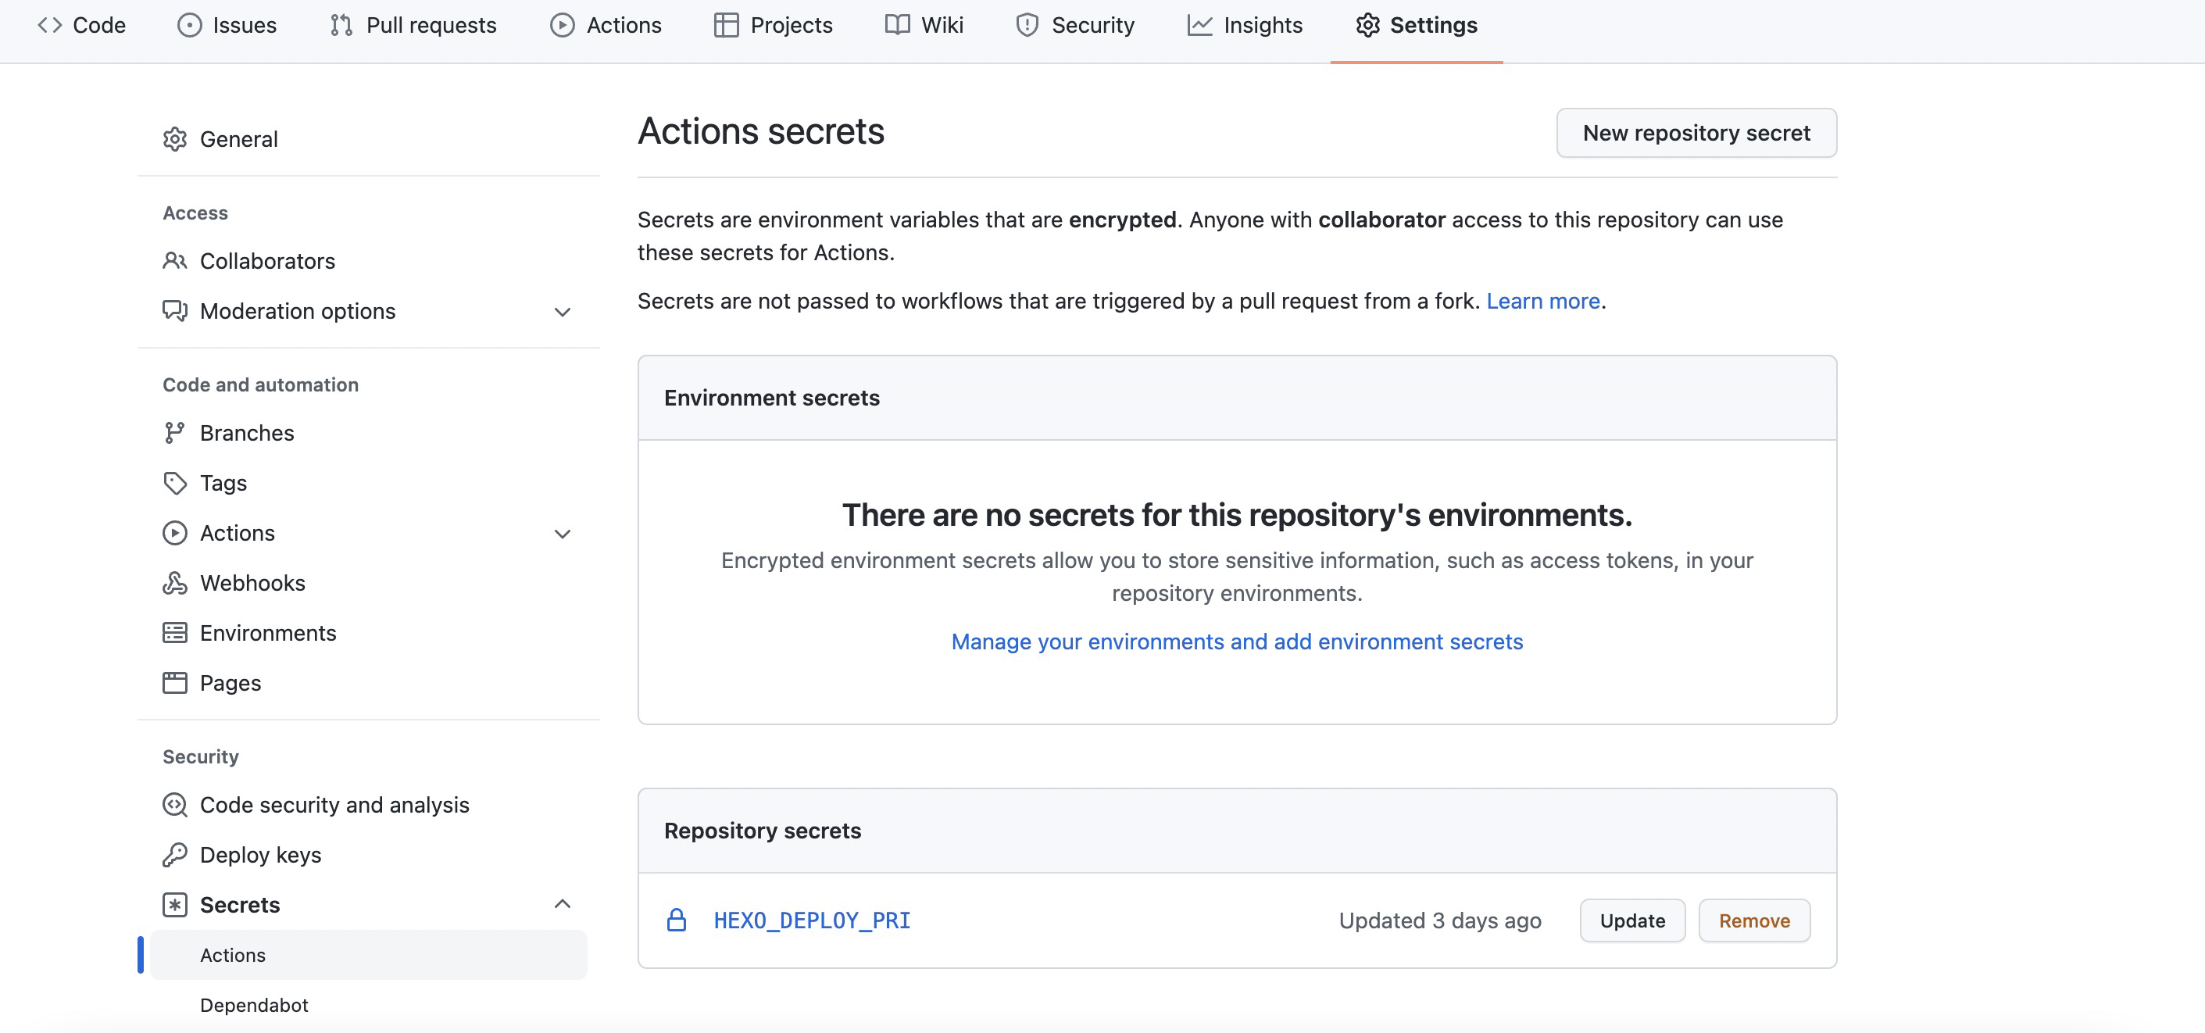Click the tag icon beside Tags
The width and height of the screenshot is (2205, 1033).
[x=174, y=483]
